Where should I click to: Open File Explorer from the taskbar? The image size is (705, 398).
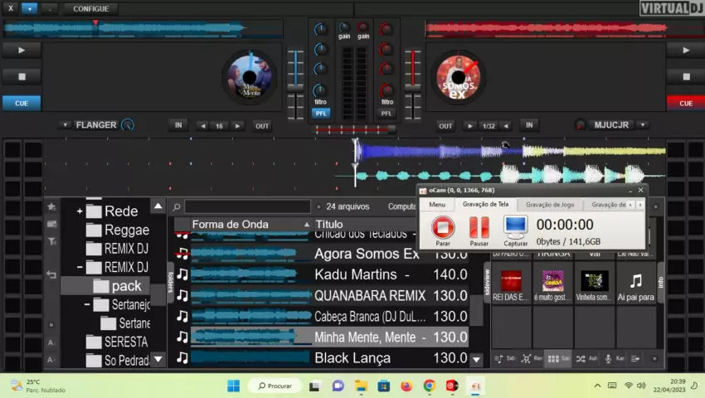(361, 386)
